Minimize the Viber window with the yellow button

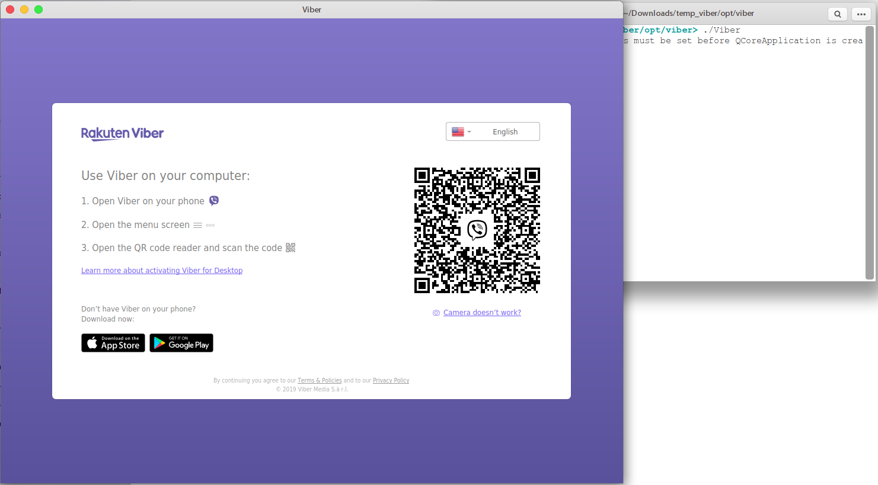point(24,9)
